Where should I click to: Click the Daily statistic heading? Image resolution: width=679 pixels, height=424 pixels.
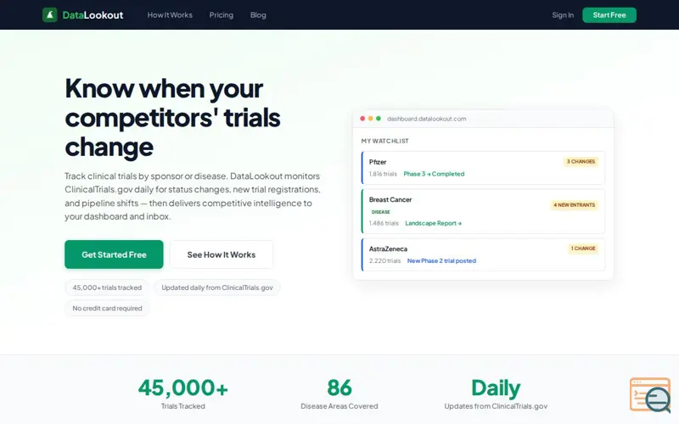496,388
